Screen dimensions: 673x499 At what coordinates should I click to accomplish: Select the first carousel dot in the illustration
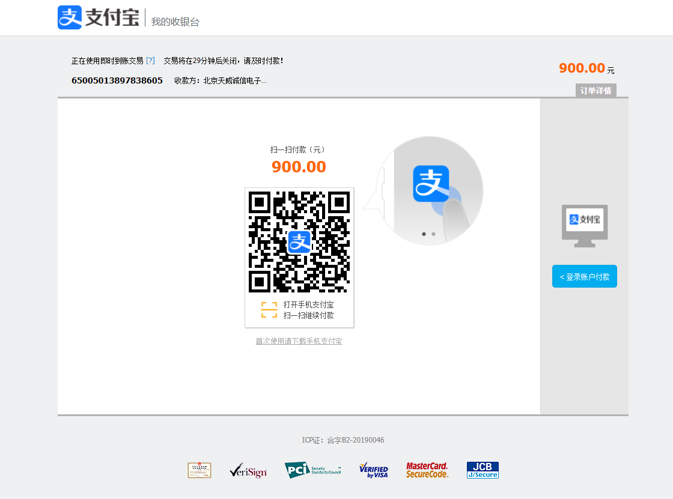[x=424, y=234]
